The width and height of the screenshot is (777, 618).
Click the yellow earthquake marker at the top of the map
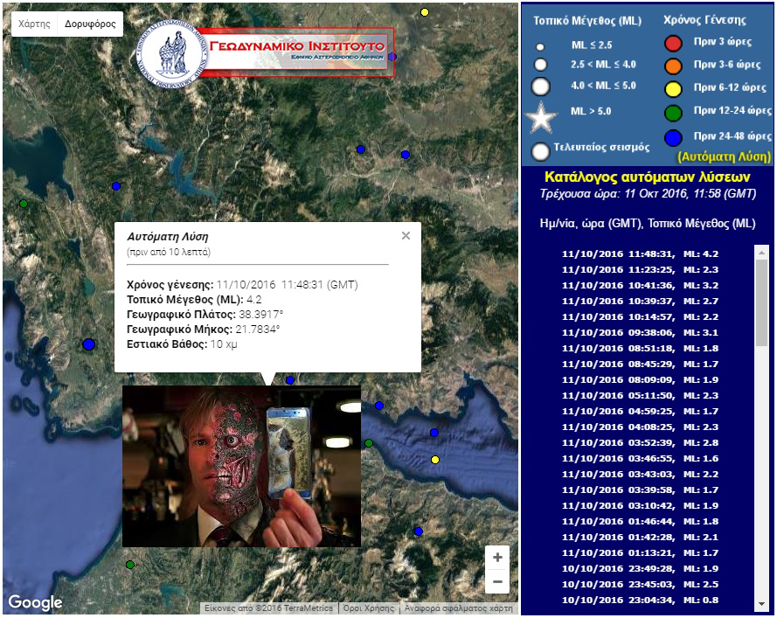[x=425, y=12]
